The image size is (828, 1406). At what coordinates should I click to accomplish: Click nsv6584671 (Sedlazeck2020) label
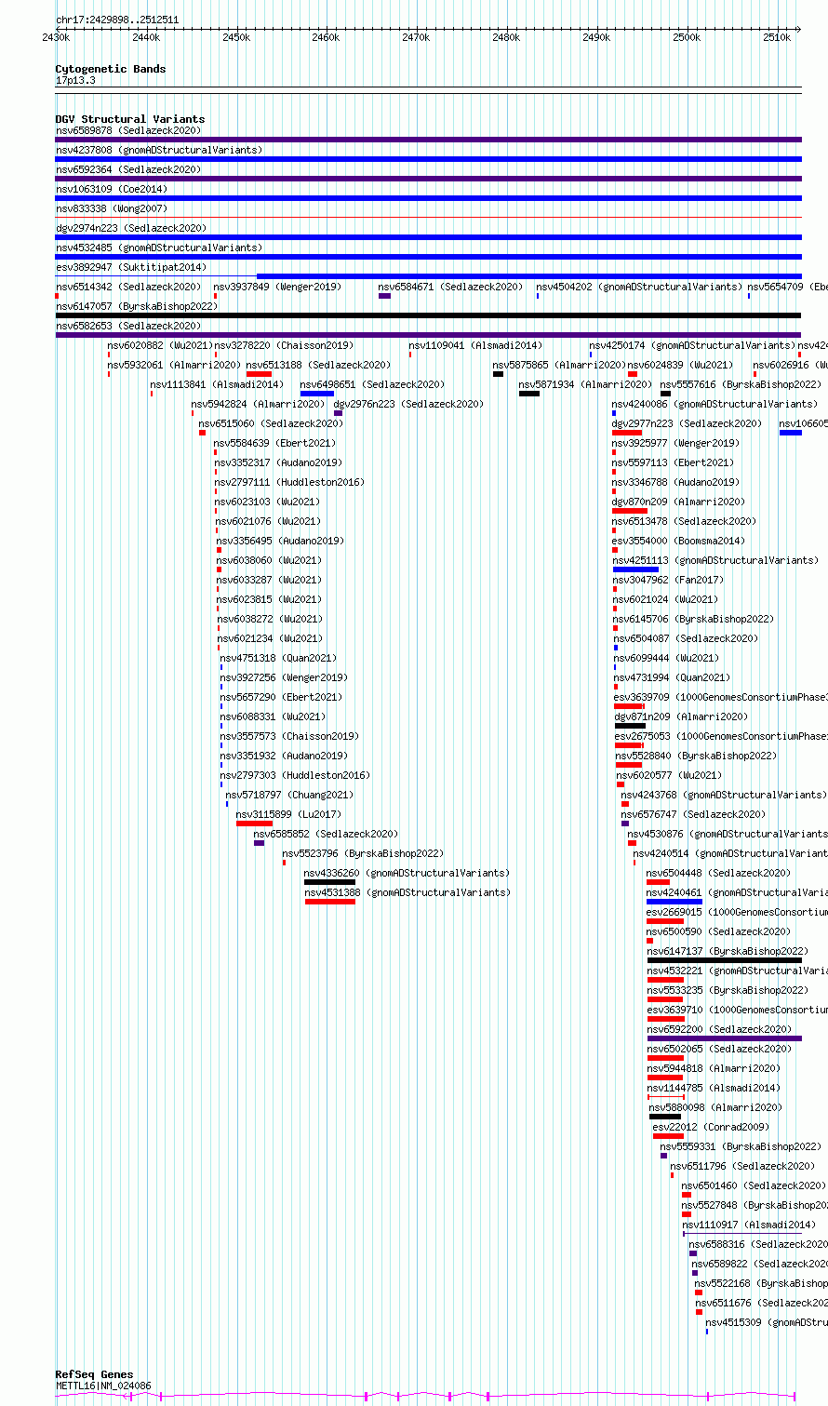(451, 288)
